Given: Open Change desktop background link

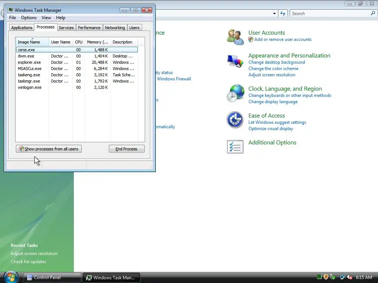Looking at the screenshot, I should [276, 62].
